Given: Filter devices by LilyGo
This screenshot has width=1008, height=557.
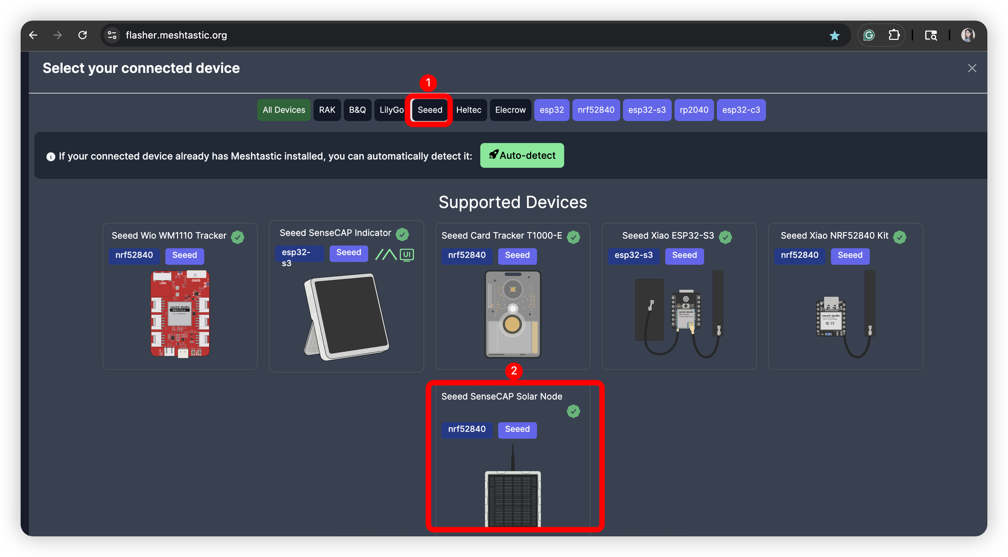Looking at the screenshot, I should (x=391, y=110).
